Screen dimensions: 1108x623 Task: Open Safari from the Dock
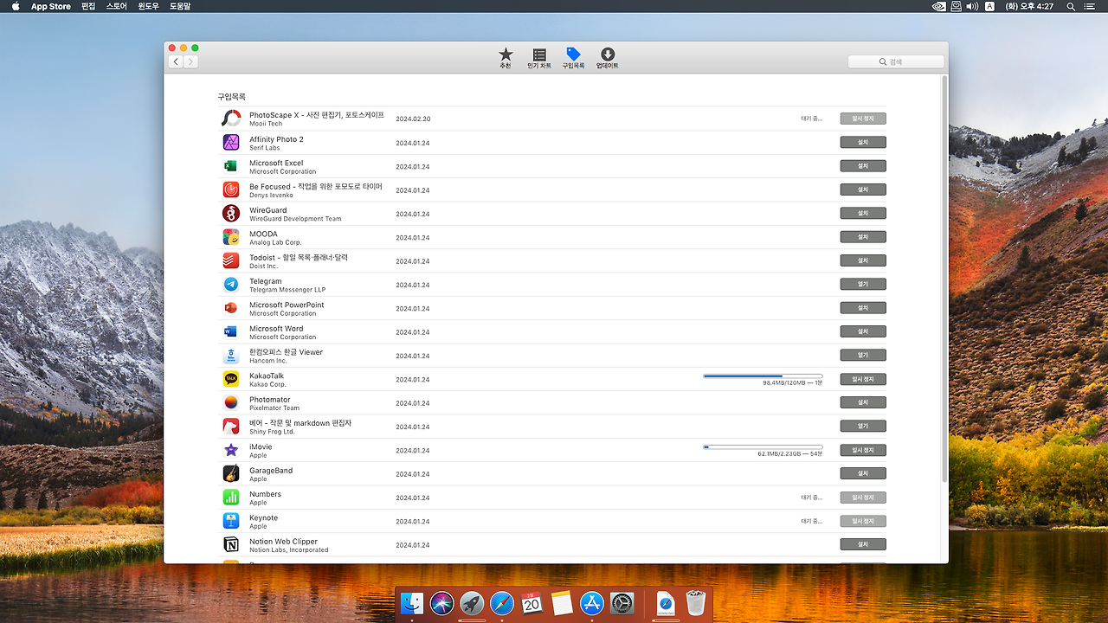502,604
